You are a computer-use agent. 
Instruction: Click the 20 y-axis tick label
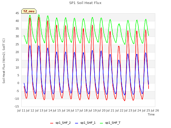click(x=17, y=52)
